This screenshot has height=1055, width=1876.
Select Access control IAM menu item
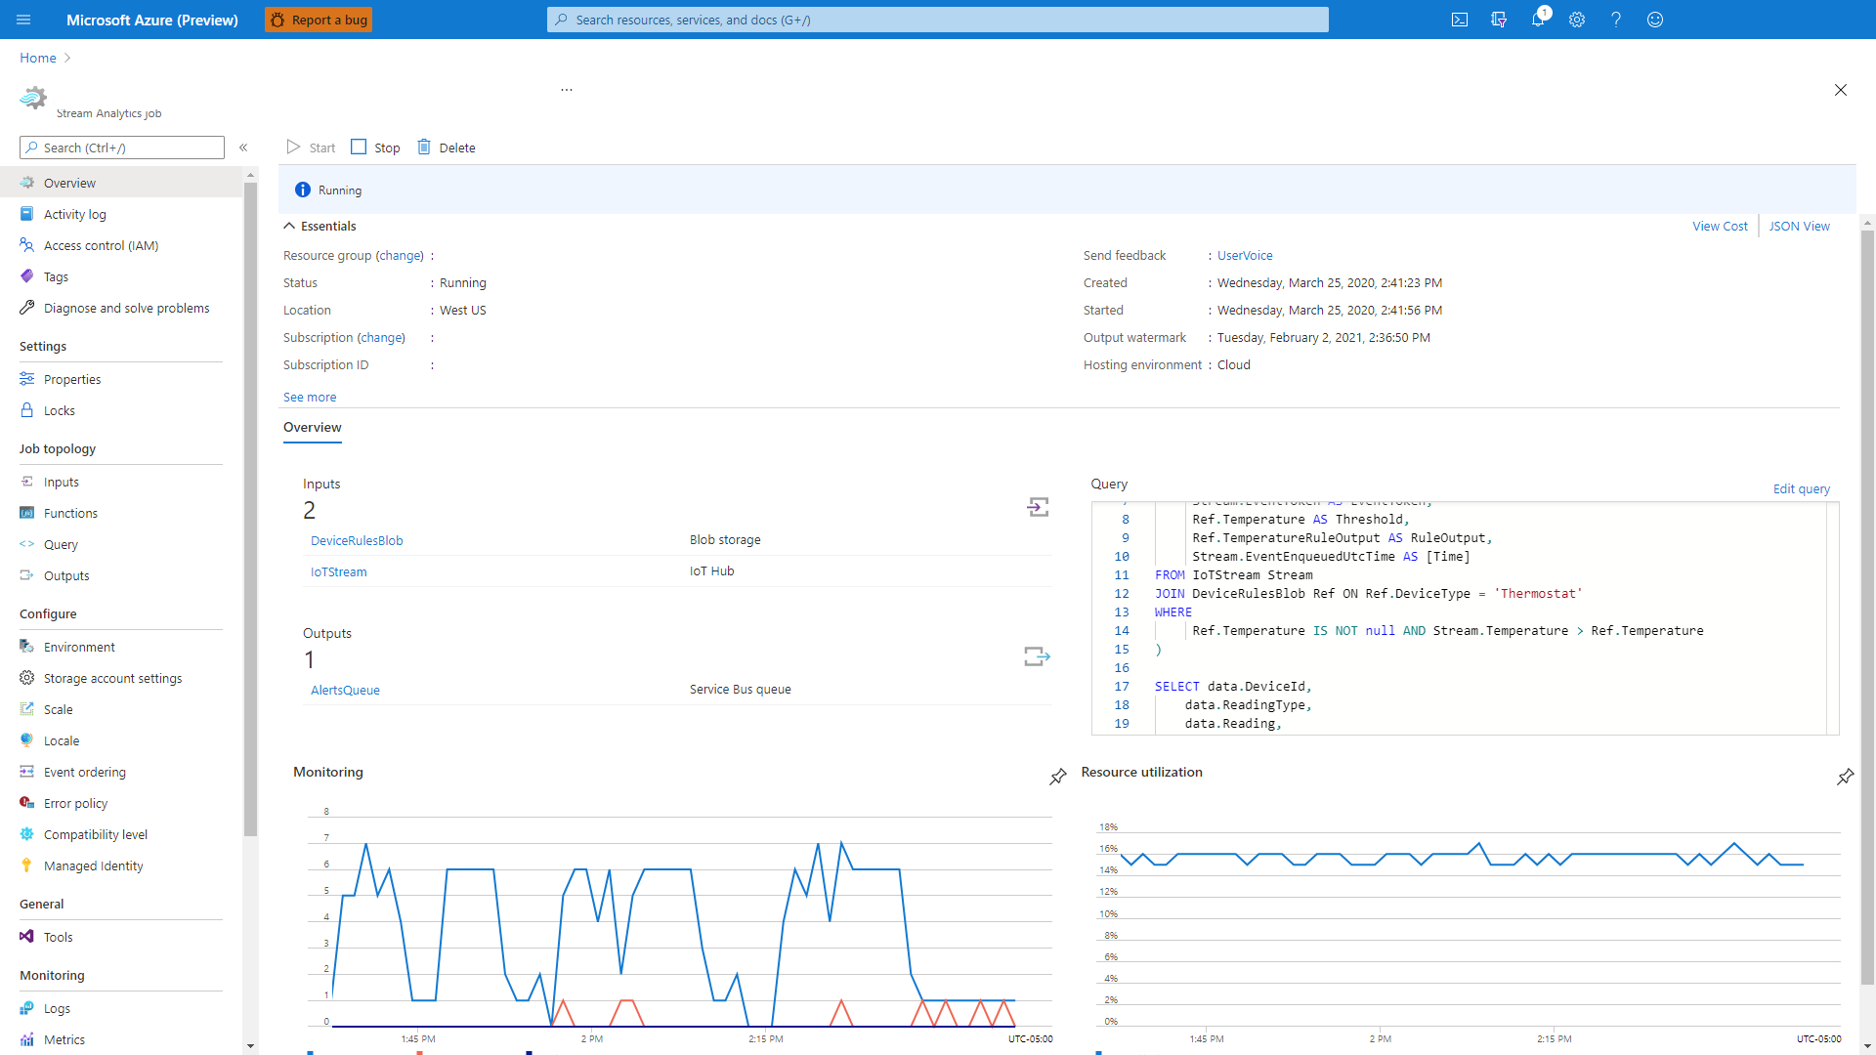coord(100,245)
